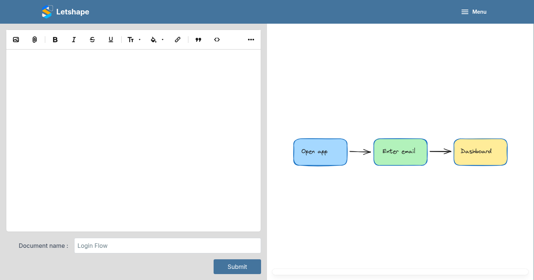Insert a hyperlink with the link icon
The height and width of the screenshot is (280, 534).
pos(178,40)
